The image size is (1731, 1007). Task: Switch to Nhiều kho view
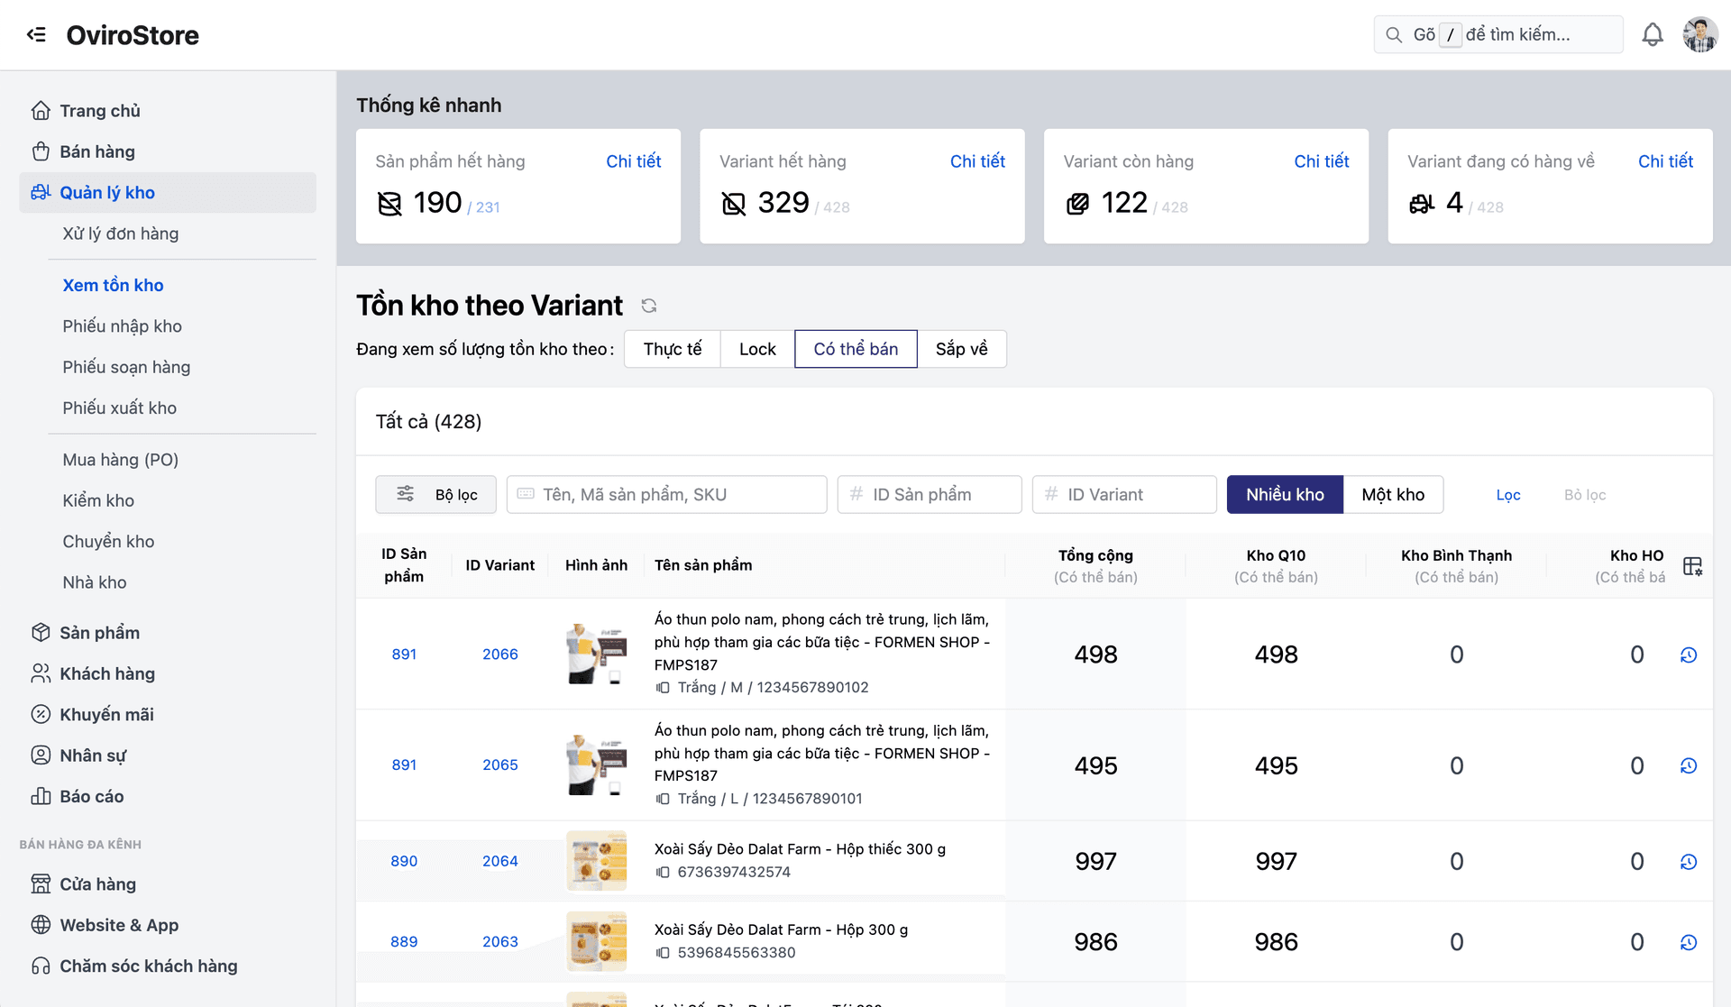point(1284,495)
